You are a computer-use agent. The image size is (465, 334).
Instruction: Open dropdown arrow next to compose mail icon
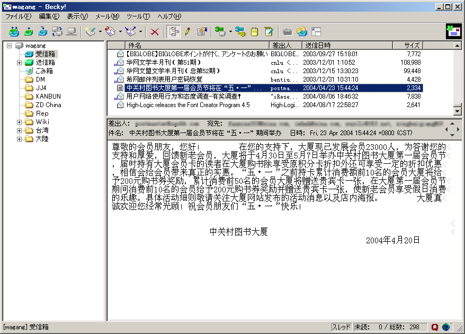click(100, 32)
